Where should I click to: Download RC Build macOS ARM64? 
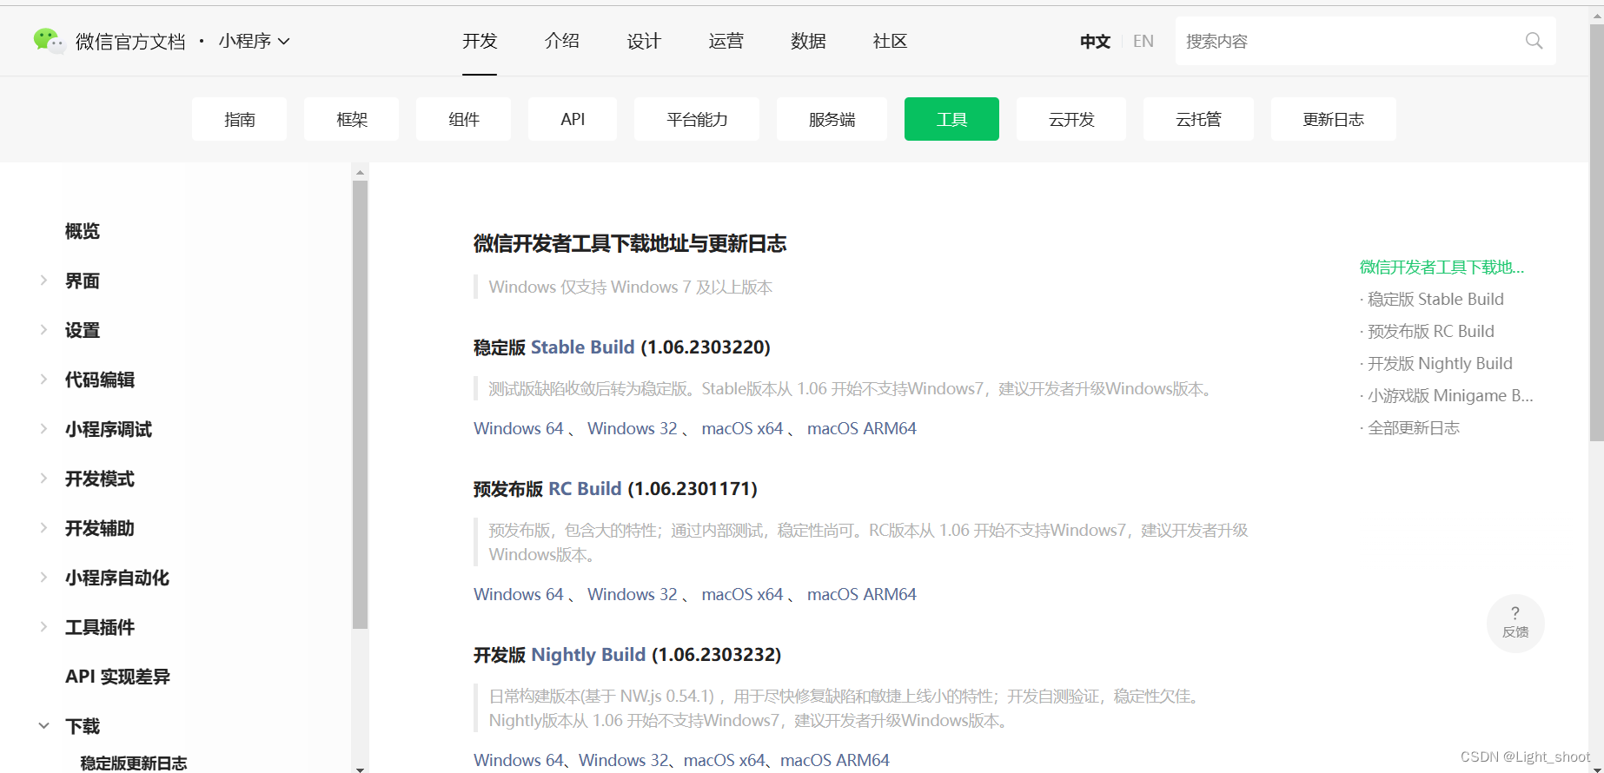coord(862,594)
